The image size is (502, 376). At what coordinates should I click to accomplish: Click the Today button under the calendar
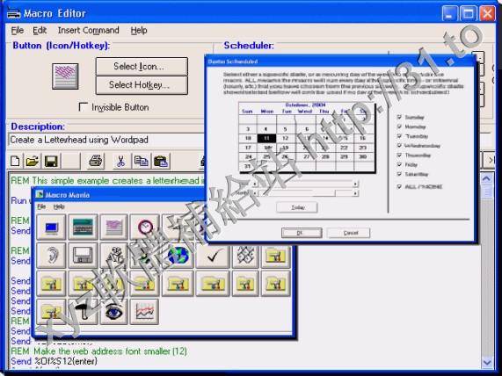297,207
